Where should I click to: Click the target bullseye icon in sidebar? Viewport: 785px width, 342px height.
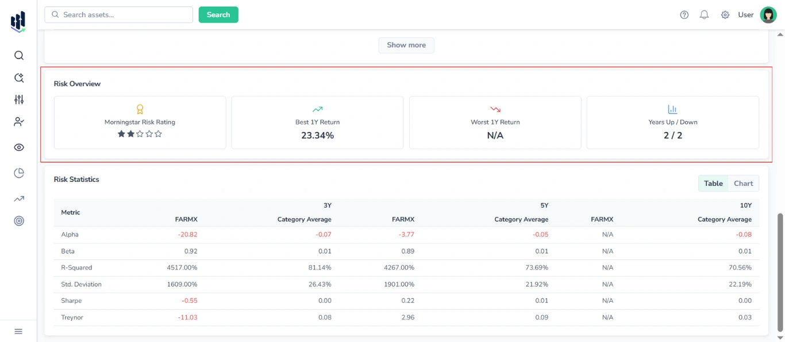pyautogui.click(x=18, y=220)
